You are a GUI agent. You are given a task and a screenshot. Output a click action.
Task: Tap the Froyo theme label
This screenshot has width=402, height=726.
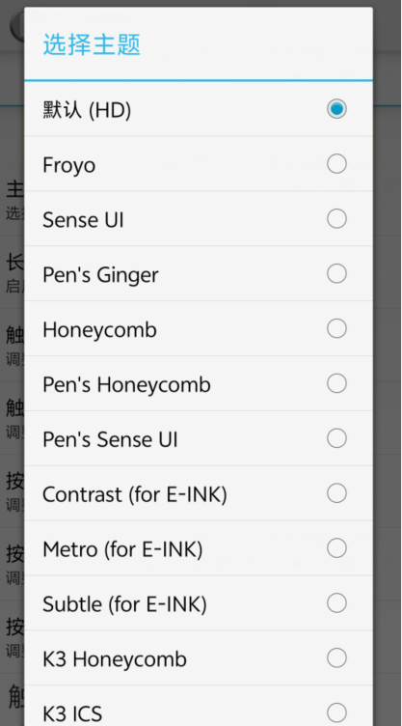pos(68,166)
